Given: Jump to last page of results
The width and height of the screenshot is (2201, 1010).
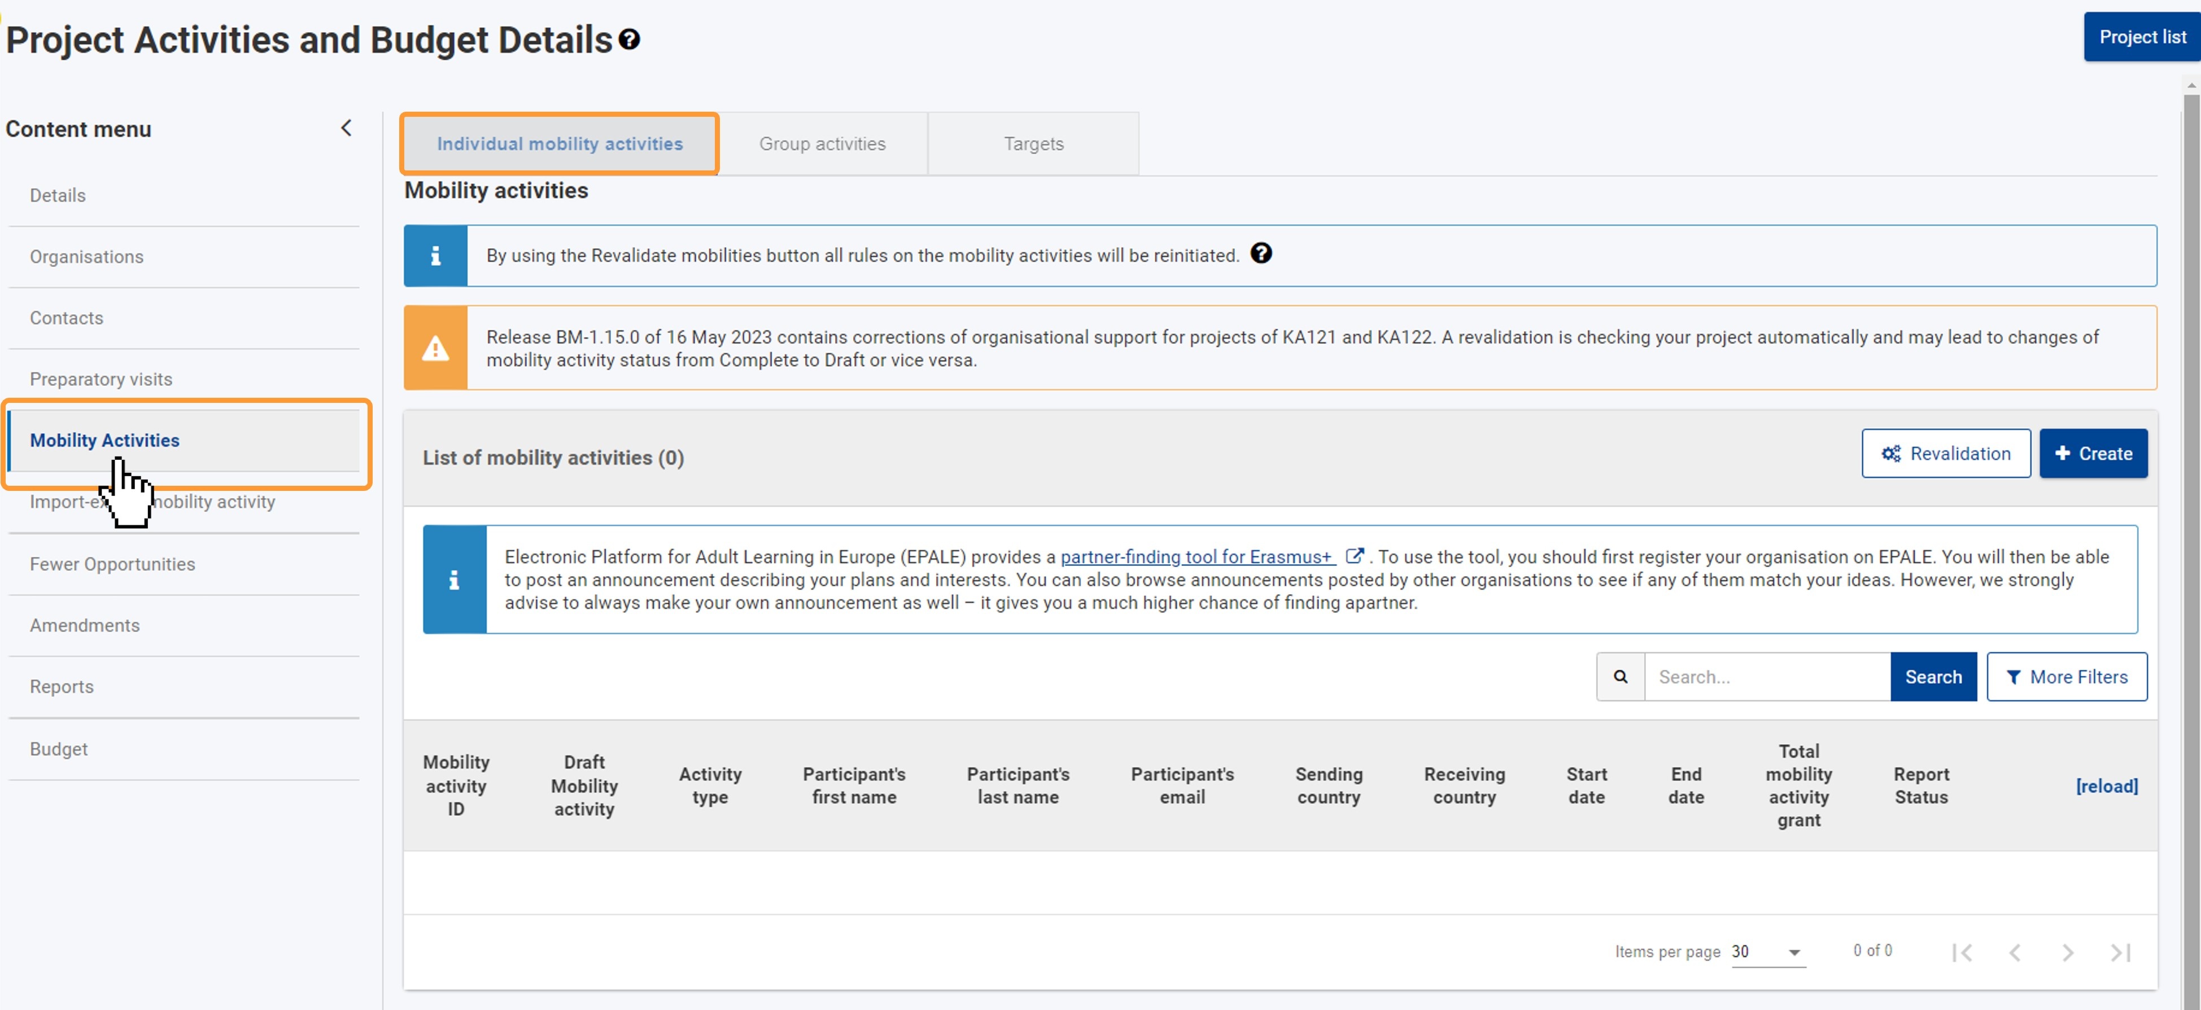Looking at the screenshot, I should (x=2121, y=952).
